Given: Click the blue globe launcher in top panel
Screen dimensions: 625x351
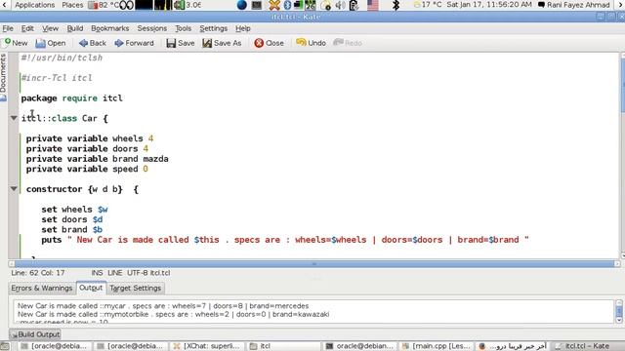Looking at the screenshot, I should [241, 5].
